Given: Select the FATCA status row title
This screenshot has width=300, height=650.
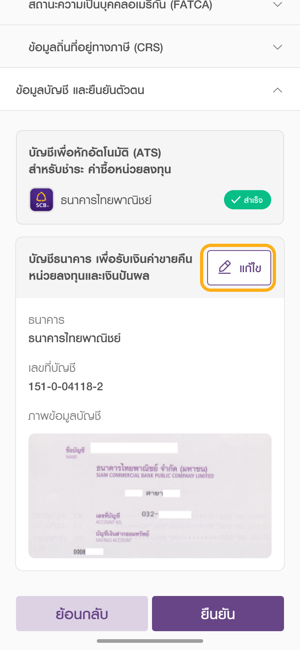Looking at the screenshot, I should [x=120, y=5].
